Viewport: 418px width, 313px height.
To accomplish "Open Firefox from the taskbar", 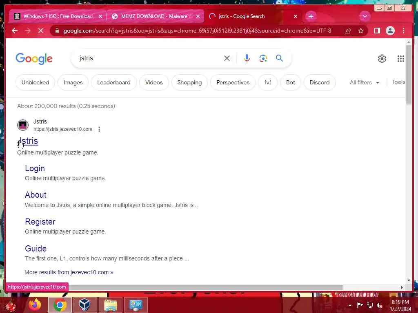I will click(35, 305).
